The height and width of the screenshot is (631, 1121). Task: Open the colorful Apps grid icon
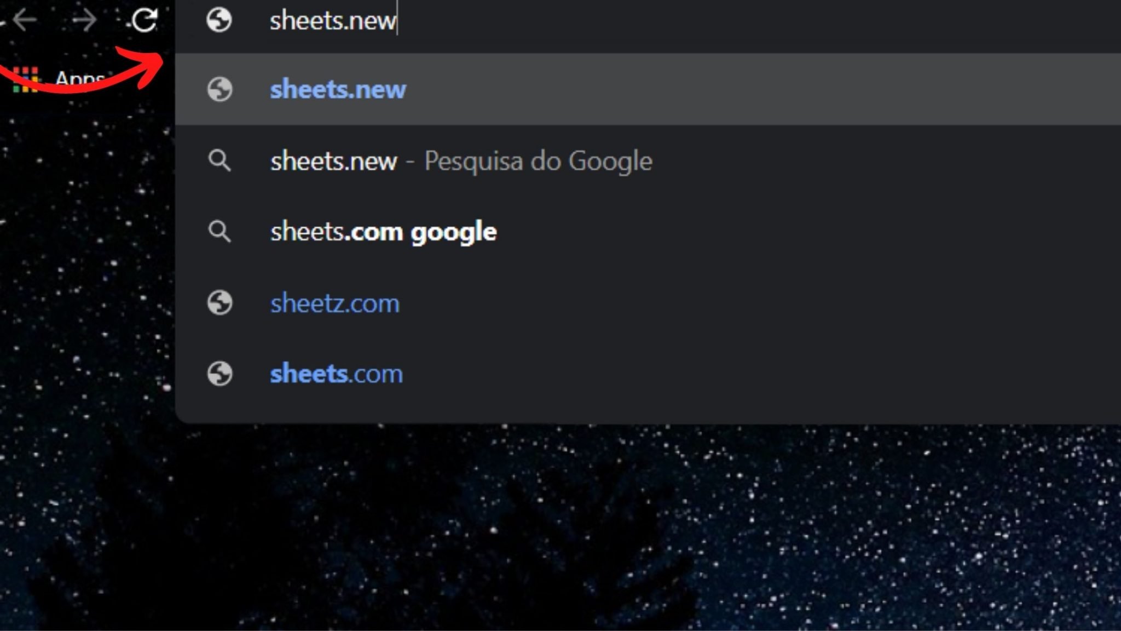26,79
